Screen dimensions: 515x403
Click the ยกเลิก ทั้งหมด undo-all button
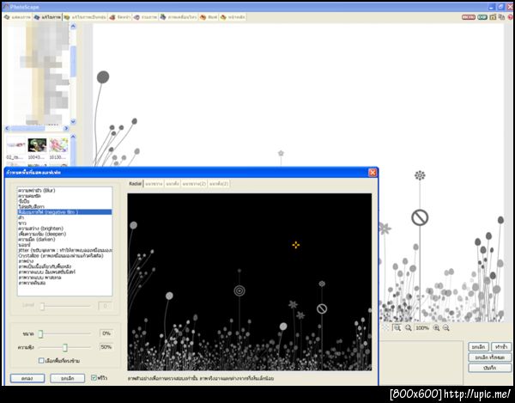[490, 357]
